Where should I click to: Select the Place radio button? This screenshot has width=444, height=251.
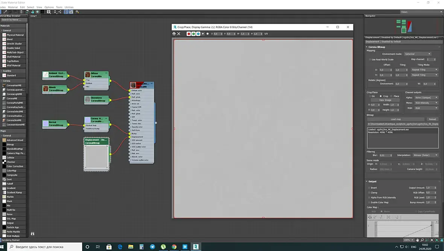(x=391, y=96)
